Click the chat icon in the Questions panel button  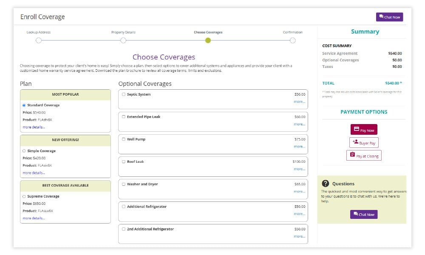pyautogui.click(x=355, y=214)
